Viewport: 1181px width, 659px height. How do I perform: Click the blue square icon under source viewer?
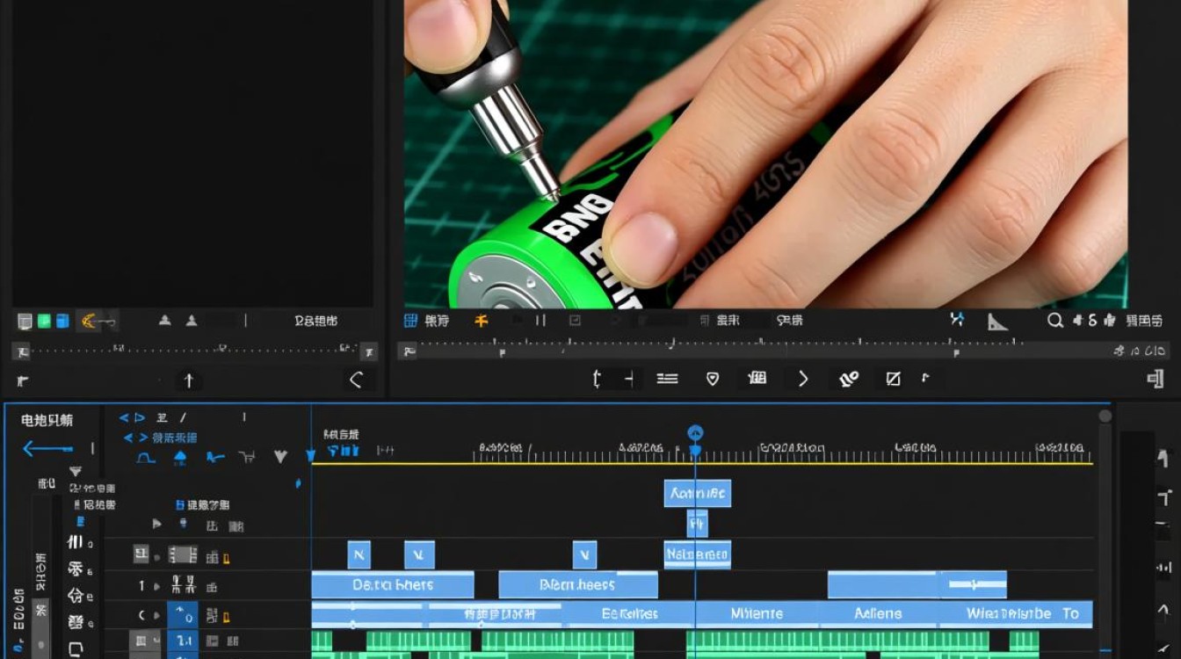[x=62, y=321]
